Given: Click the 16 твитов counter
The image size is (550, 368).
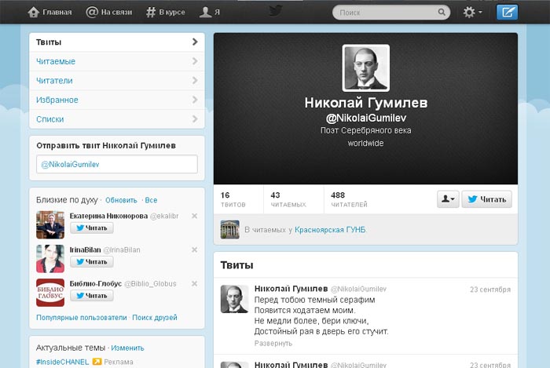Looking at the screenshot, I should tap(233, 199).
